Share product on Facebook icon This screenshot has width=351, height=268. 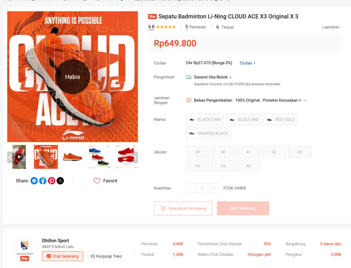click(x=43, y=181)
